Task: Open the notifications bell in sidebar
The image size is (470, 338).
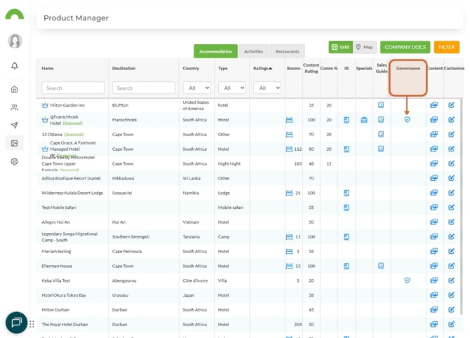Action: coord(15,66)
